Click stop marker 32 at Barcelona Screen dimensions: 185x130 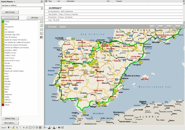[x=141, y=62]
